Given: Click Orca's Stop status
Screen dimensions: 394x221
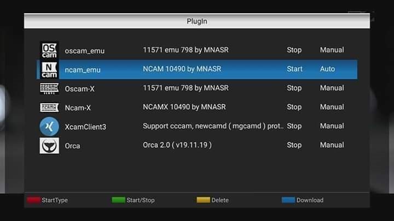Looking at the screenshot, I should [x=294, y=145].
